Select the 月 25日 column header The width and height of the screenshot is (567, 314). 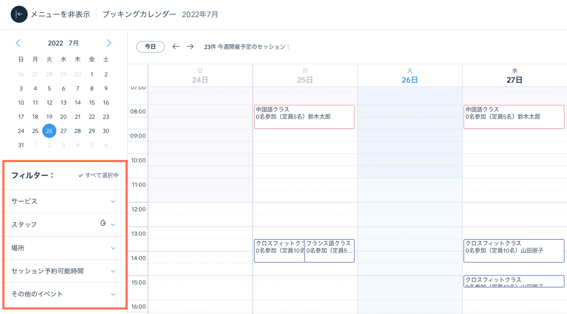click(x=304, y=75)
